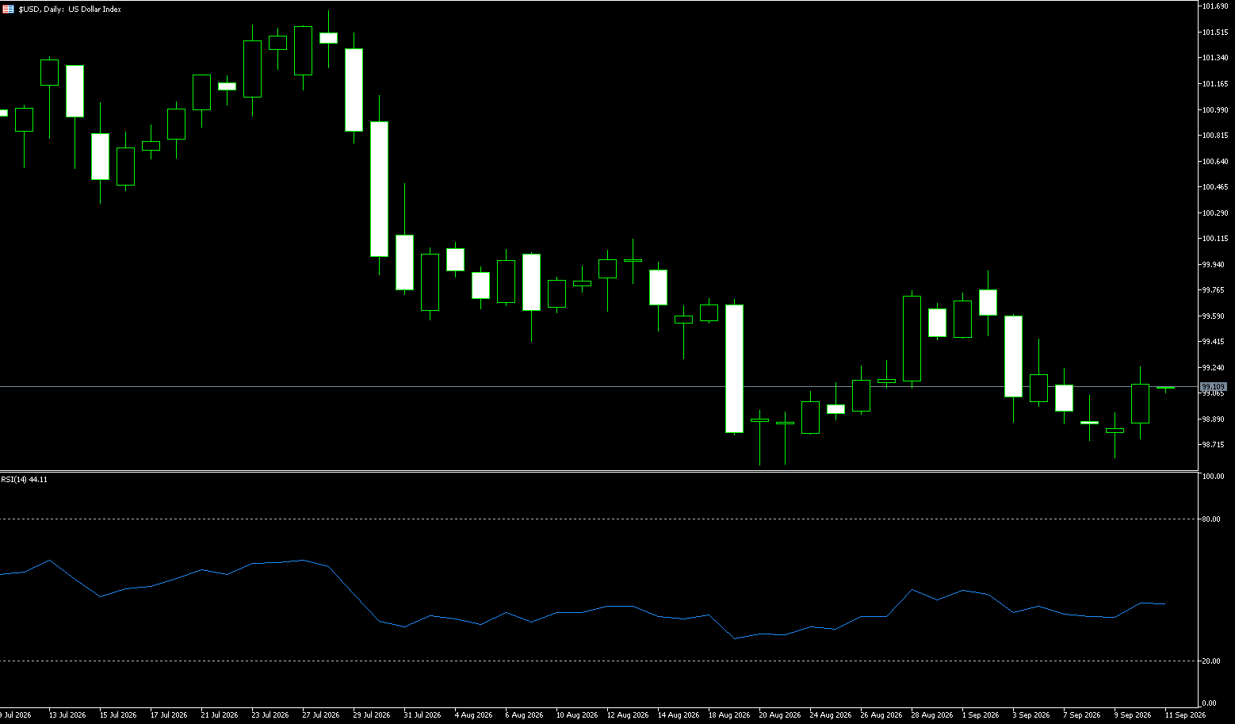Click the 100.00 RSI scale label
1235x724 pixels.
pyautogui.click(x=1213, y=477)
